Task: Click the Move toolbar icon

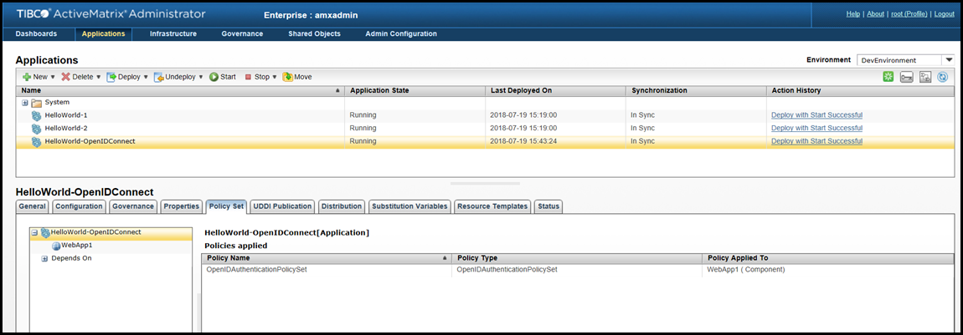Action: [x=287, y=77]
